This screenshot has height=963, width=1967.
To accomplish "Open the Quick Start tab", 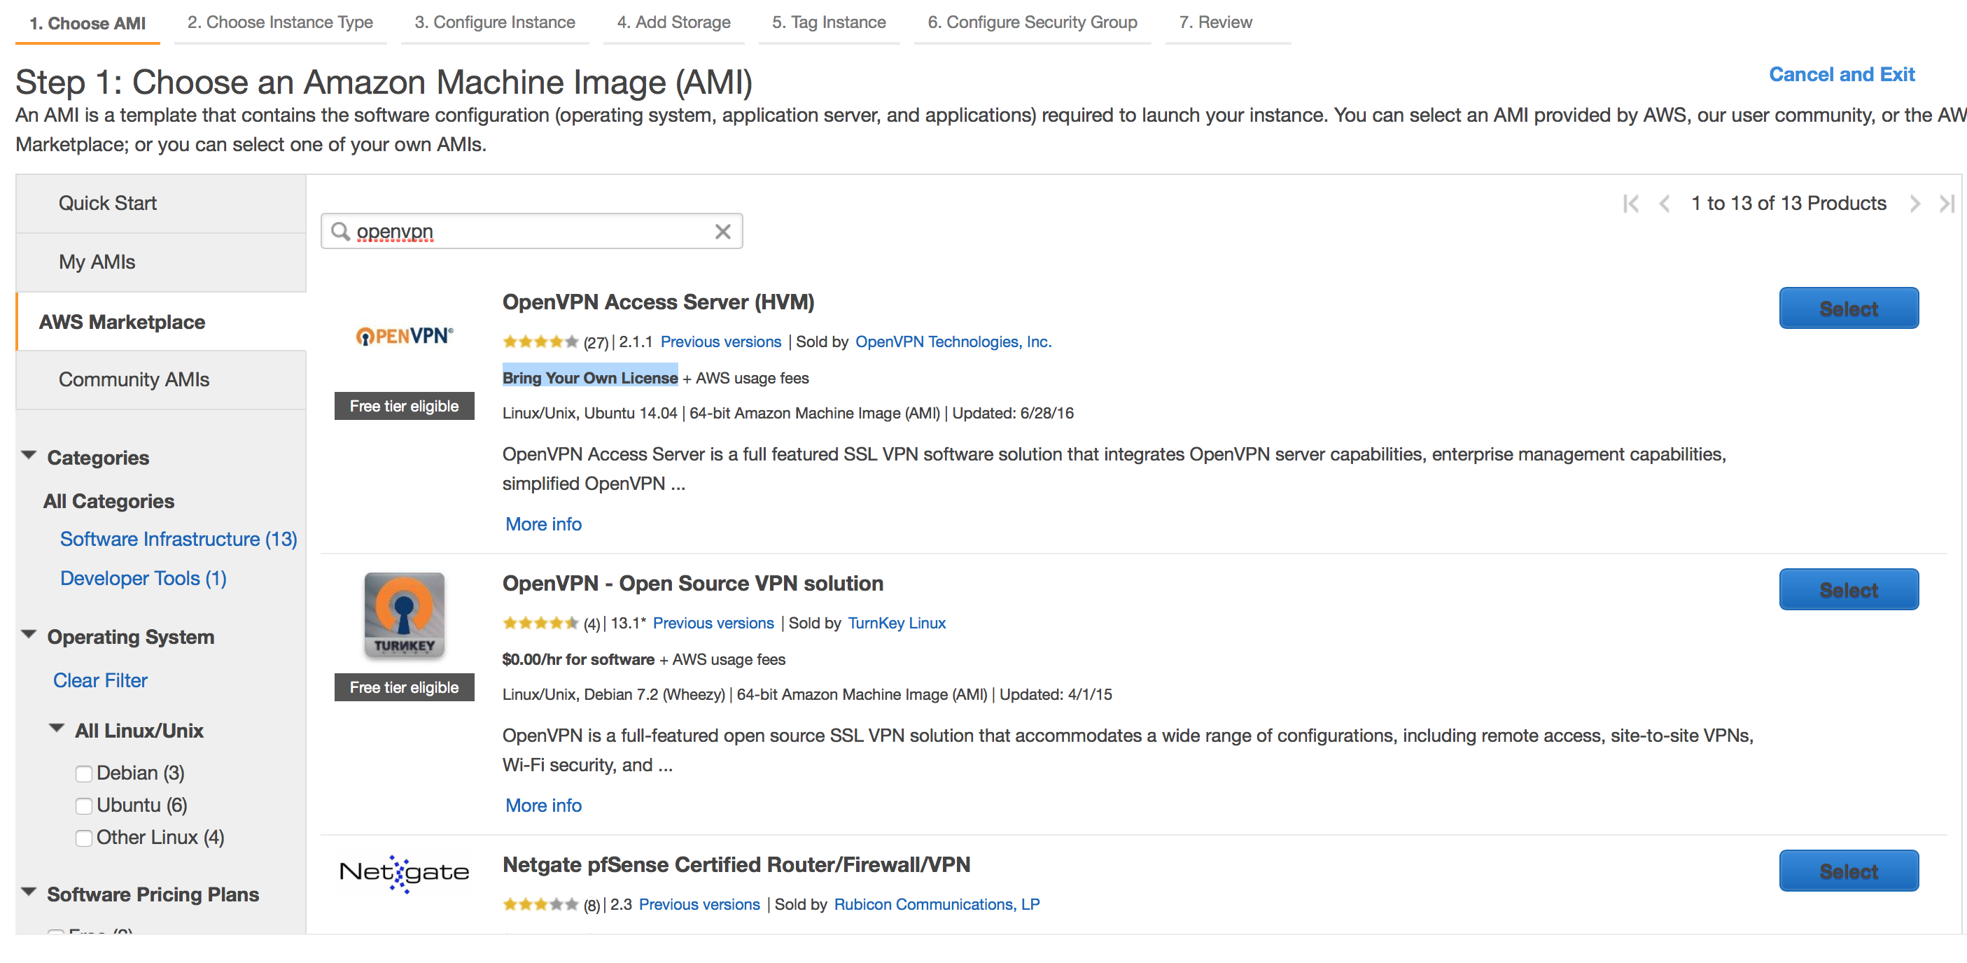I will coord(161,203).
